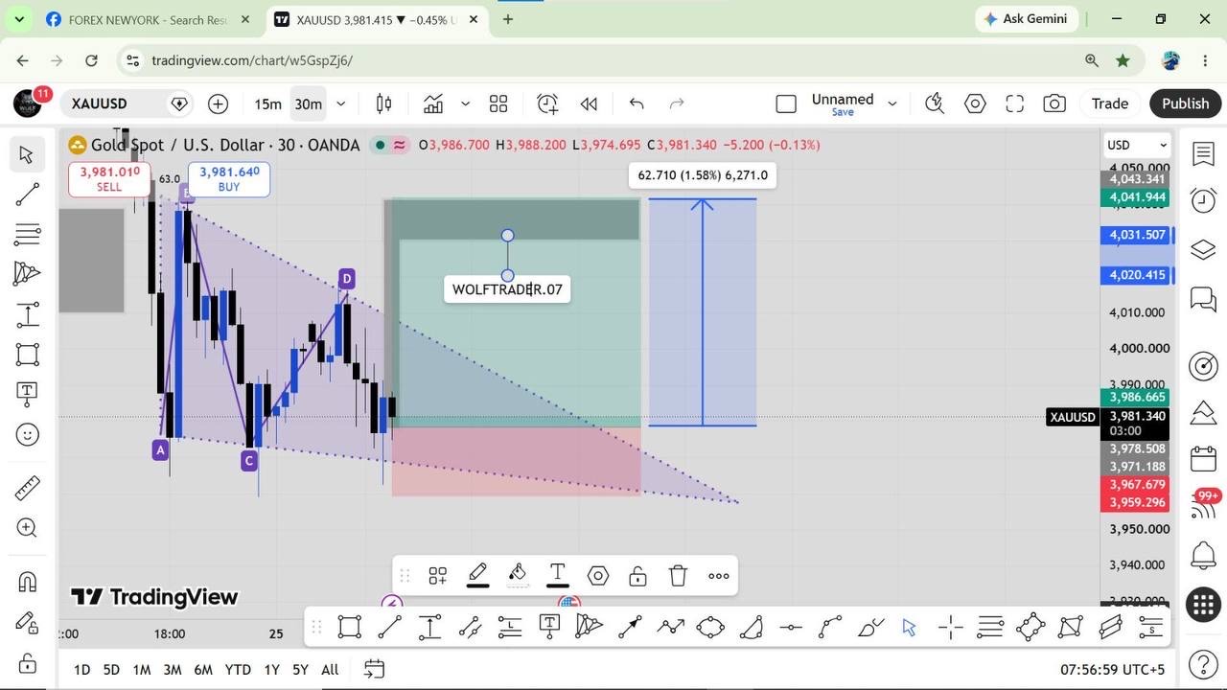Open the watchlist panel in right sidebar
The image size is (1227, 690).
(x=1203, y=154)
